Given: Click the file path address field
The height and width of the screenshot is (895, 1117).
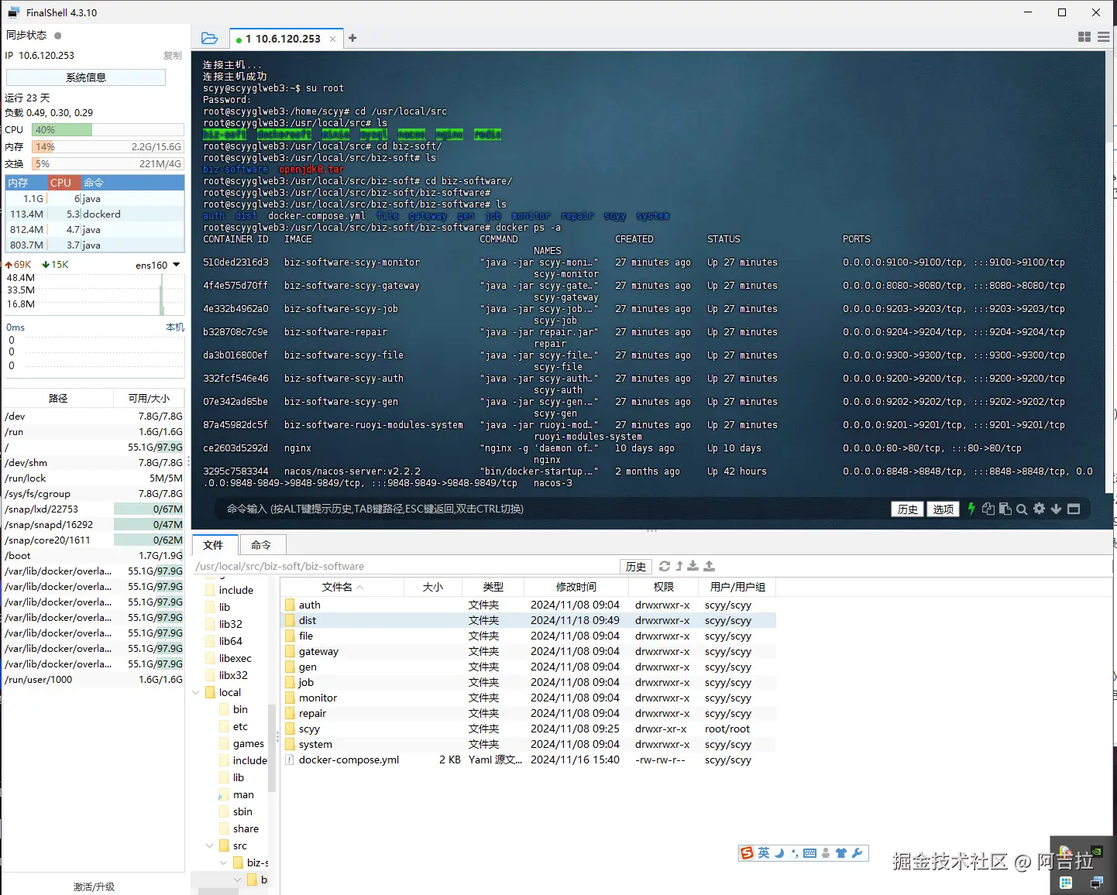Looking at the screenshot, I should coord(406,566).
